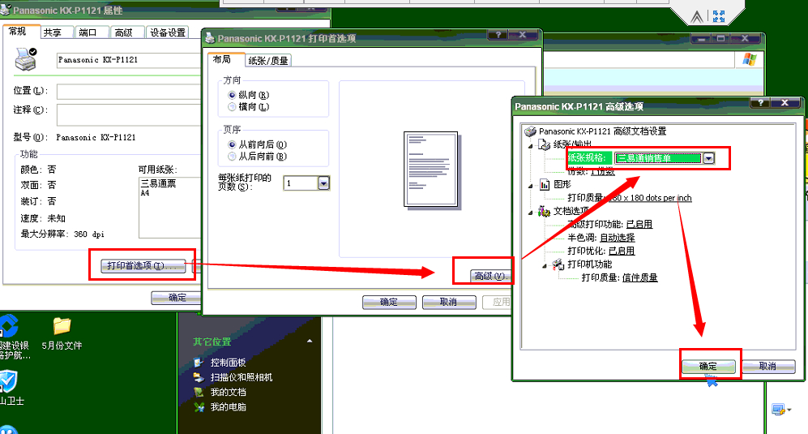
Task: Click the fullscreen arrows icon at top
Action: point(719,16)
